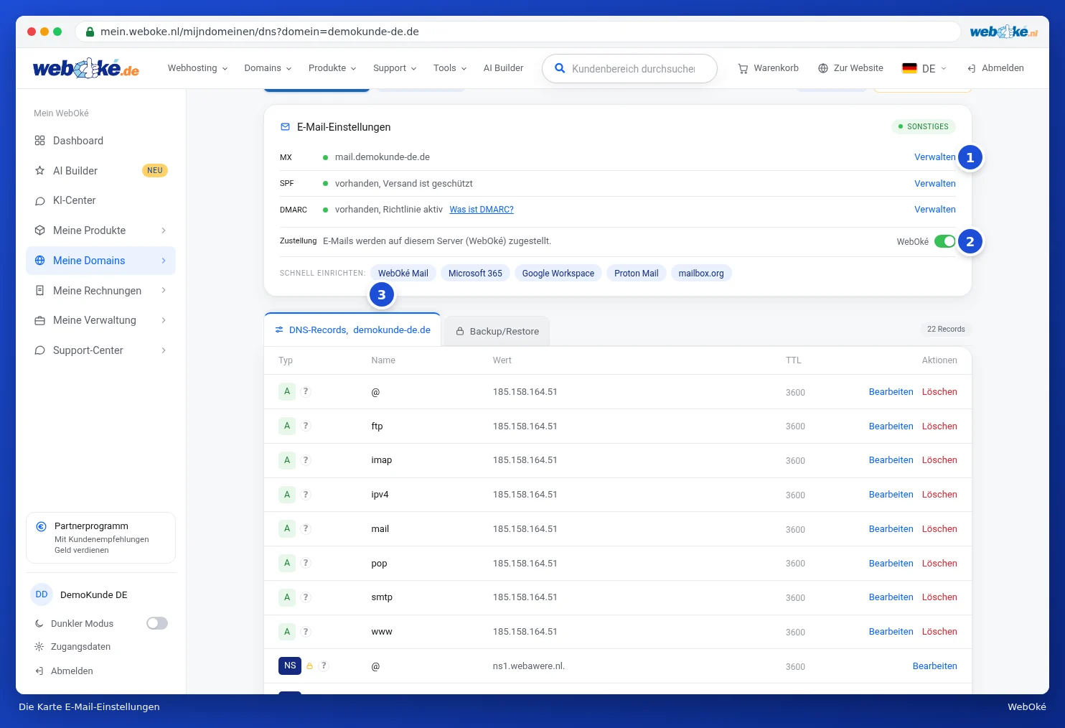Click the AI Builder star icon
Screen dimensions: 1065x728
tap(39, 171)
